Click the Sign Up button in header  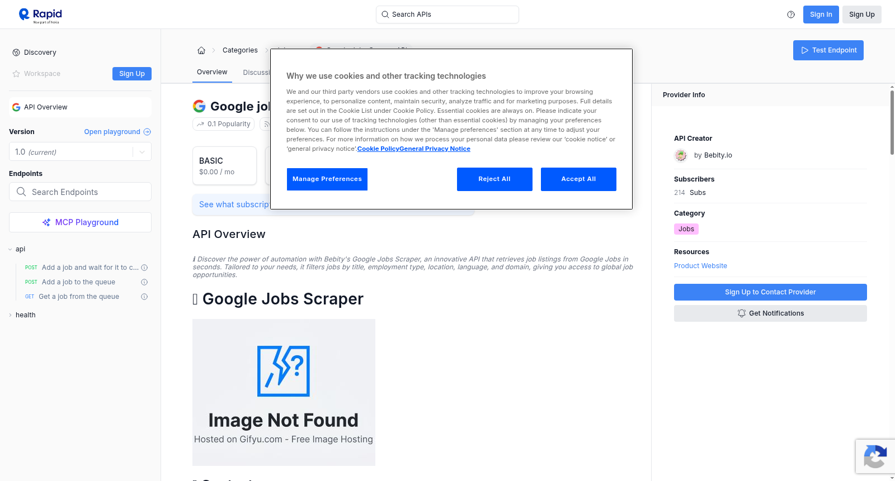861,15
